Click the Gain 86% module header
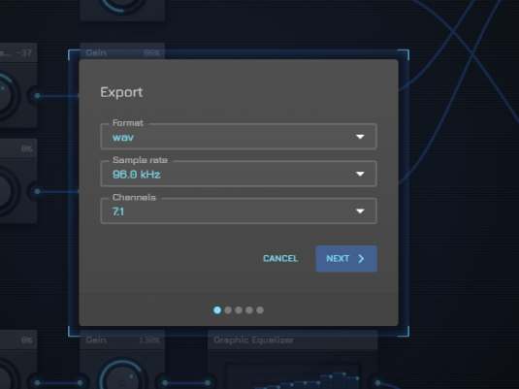This screenshot has width=519, height=389. point(122,52)
